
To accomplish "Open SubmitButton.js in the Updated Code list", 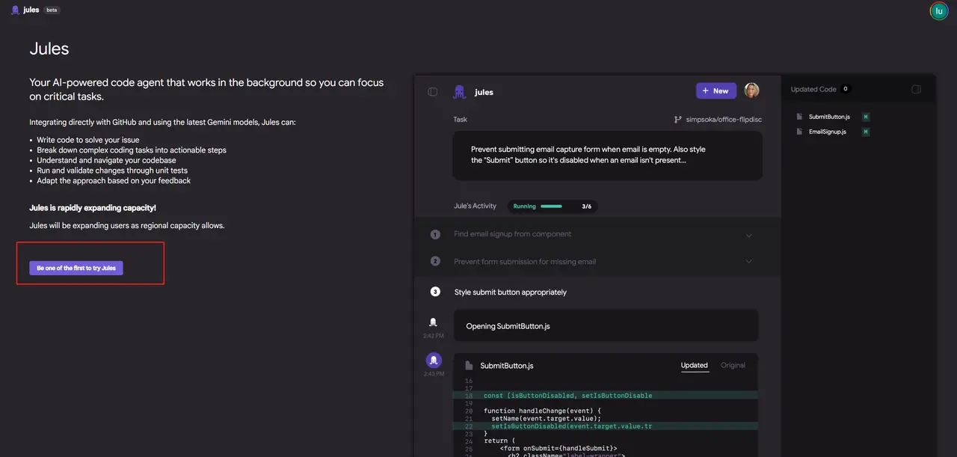I will click(829, 117).
